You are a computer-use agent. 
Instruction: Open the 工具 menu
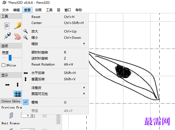click(x=49, y=10)
